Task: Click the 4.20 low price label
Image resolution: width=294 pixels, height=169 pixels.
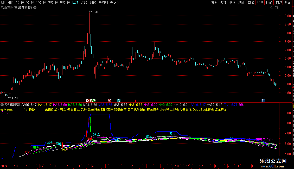Action: pos(14,98)
